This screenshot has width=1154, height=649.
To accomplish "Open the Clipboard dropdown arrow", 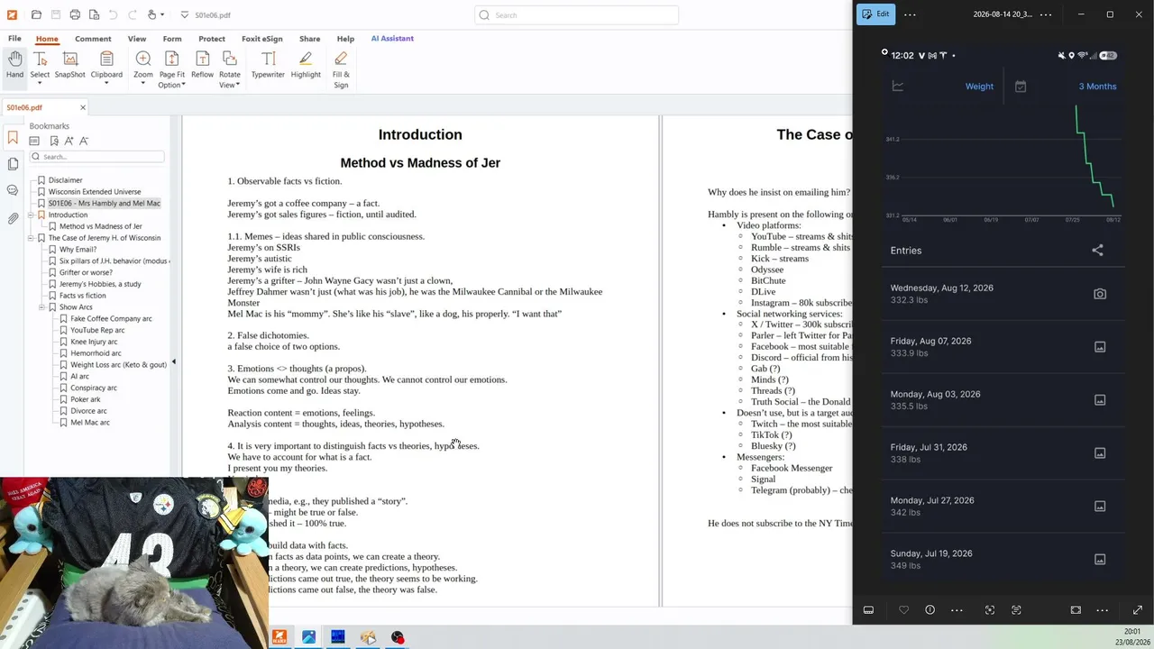I will [106, 85].
